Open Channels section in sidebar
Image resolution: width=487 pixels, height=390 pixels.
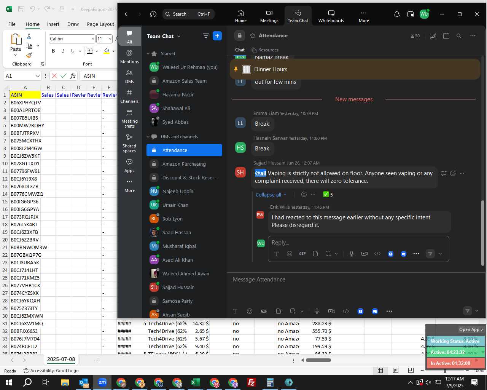pos(129,96)
